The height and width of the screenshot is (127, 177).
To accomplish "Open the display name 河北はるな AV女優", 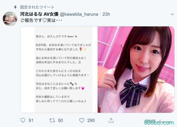I will 39,14.
